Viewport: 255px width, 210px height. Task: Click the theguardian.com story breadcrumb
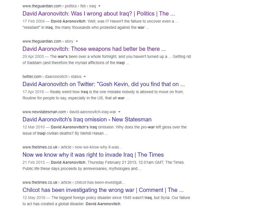coord(48,41)
